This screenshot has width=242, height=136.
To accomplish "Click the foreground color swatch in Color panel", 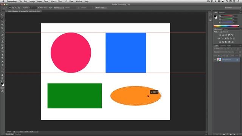I will pyautogui.click(x=215, y=16).
